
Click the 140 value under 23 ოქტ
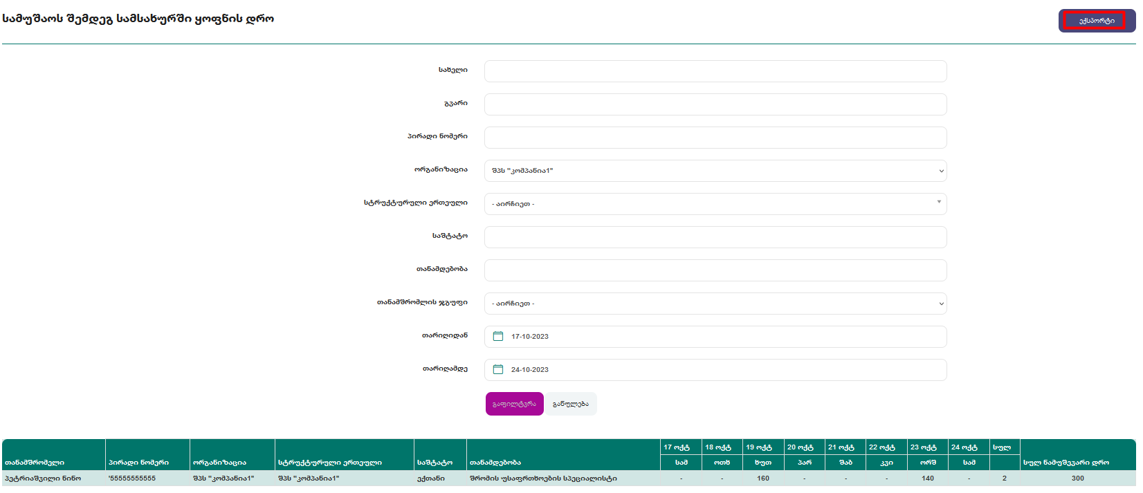928,478
